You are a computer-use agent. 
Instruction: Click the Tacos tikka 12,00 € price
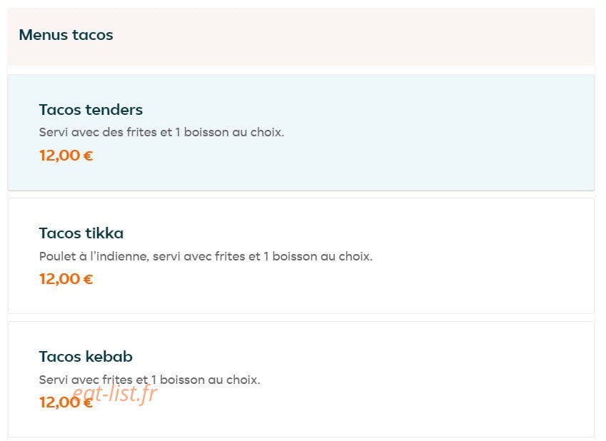click(66, 279)
